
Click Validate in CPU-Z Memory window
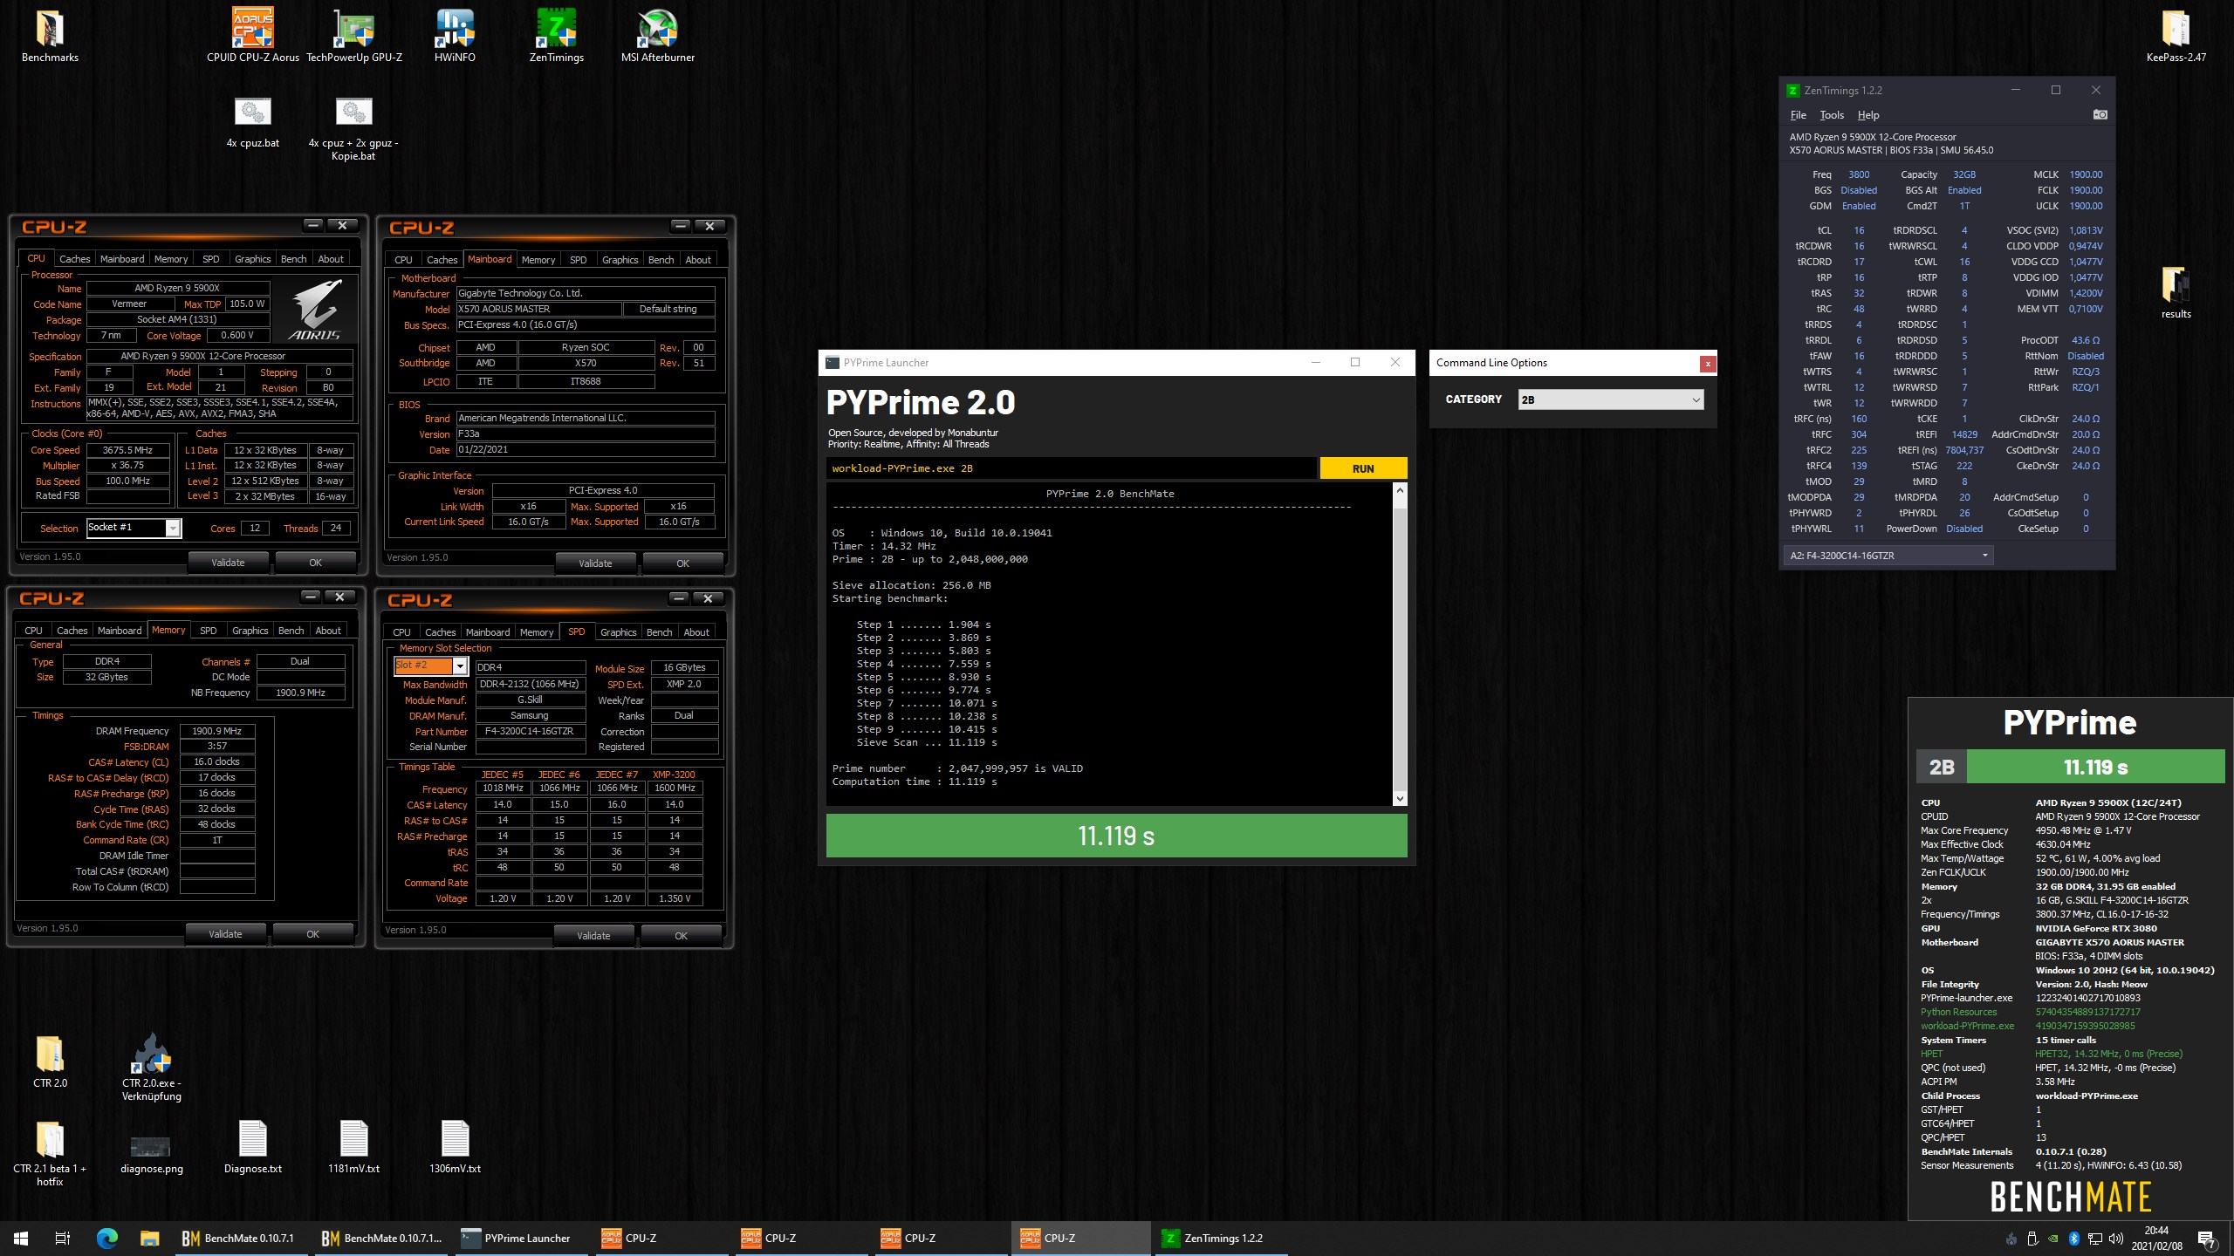point(225,934)
